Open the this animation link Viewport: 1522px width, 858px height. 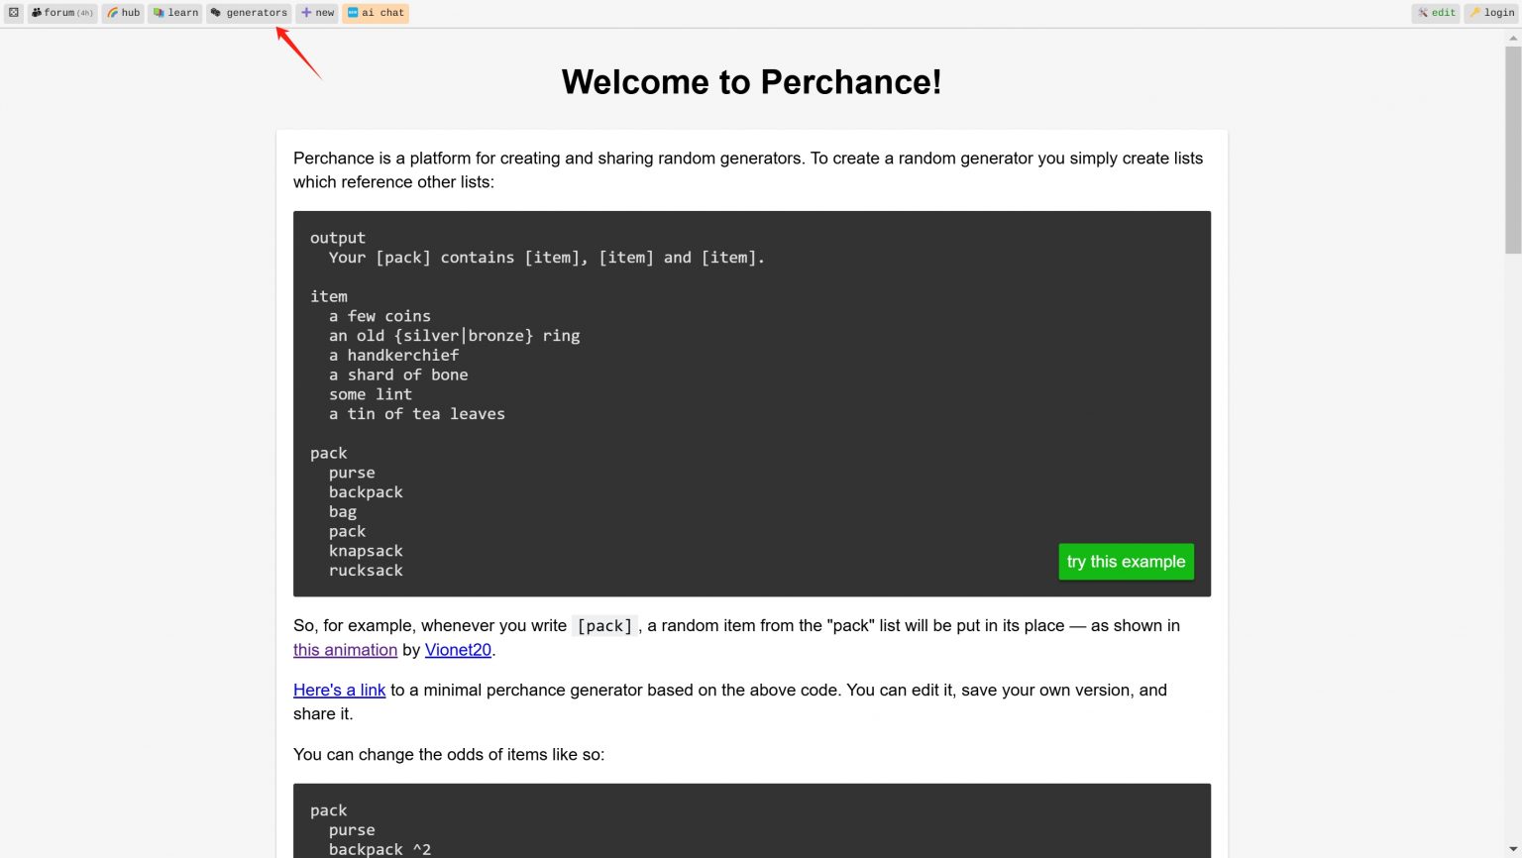point(345,650)
